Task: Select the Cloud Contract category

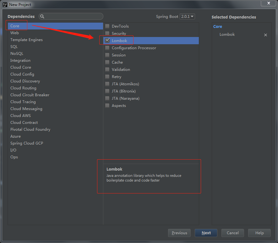Action: 55,123
